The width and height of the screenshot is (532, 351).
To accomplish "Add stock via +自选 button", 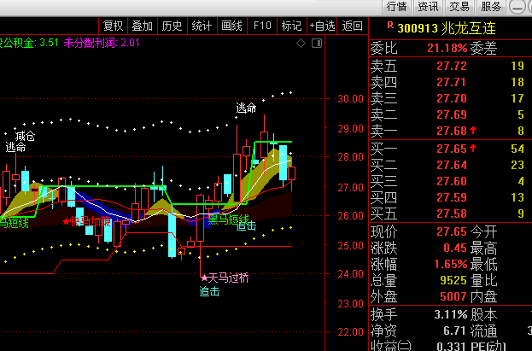I will [x=322, y=26].
